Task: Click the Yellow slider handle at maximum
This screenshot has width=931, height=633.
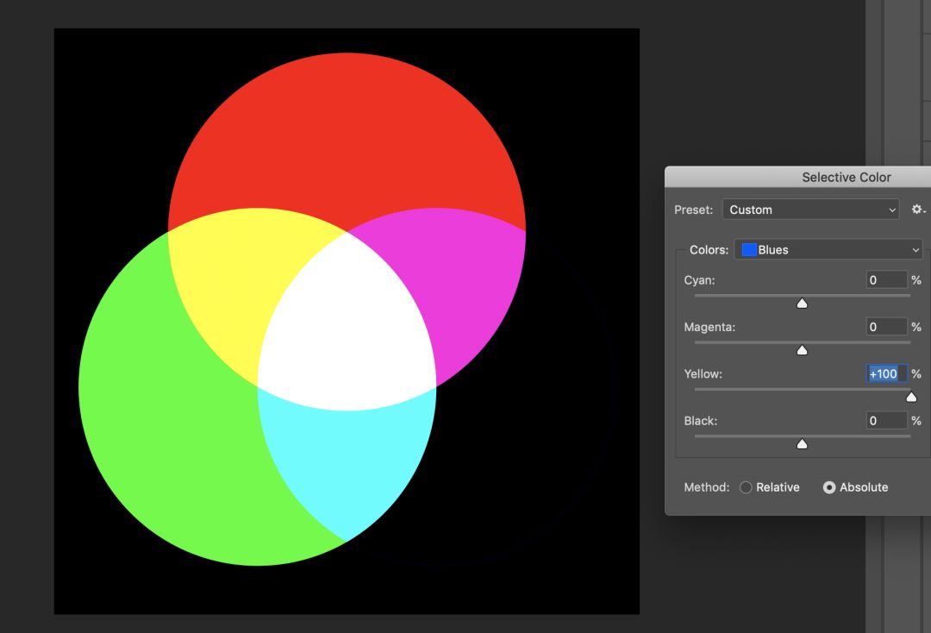Action: click(911, 397)
